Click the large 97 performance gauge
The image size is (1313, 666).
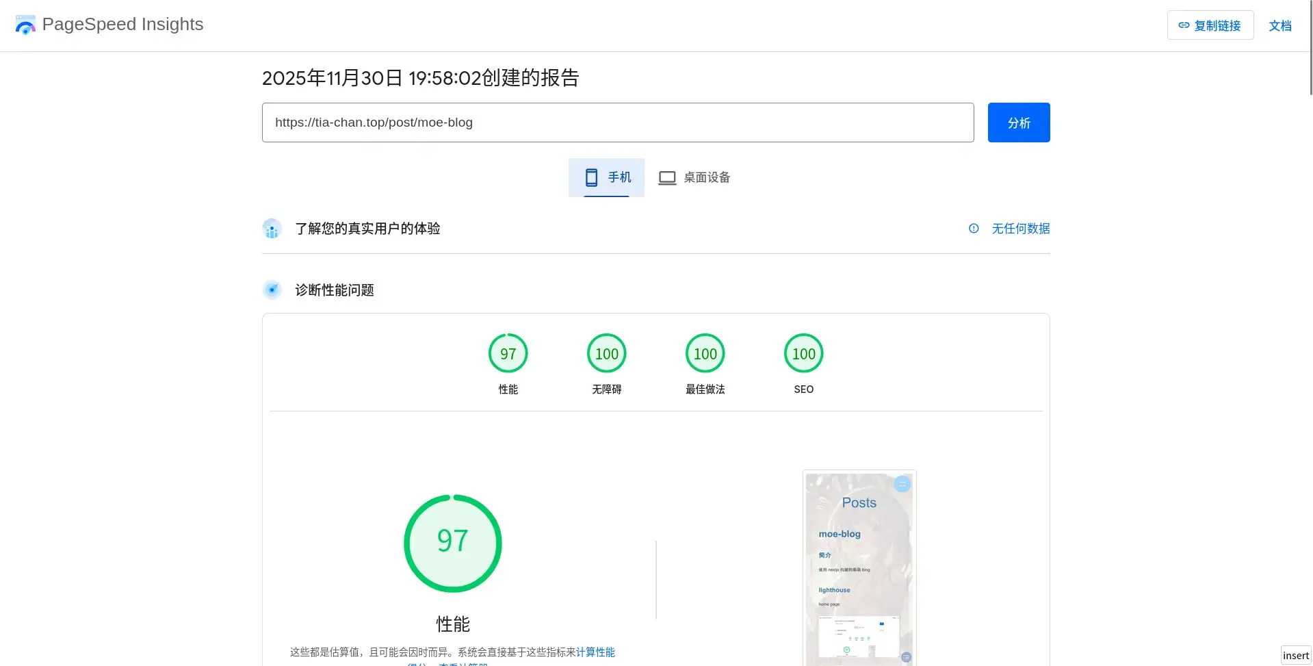[x=452, y=543]
